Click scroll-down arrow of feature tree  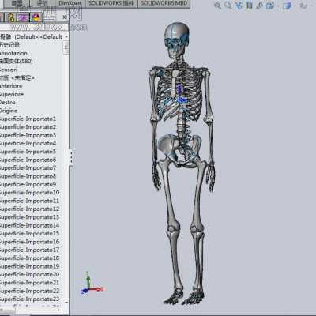[x=66, y=302]
